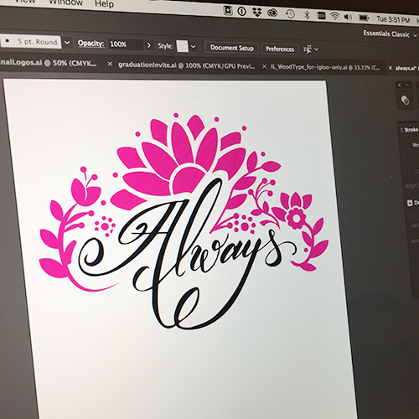The height and width of the screenshot is (419, 419).
Task: Open the Creative Cloud menu bar icon
Action: click(x=272, y=13)
